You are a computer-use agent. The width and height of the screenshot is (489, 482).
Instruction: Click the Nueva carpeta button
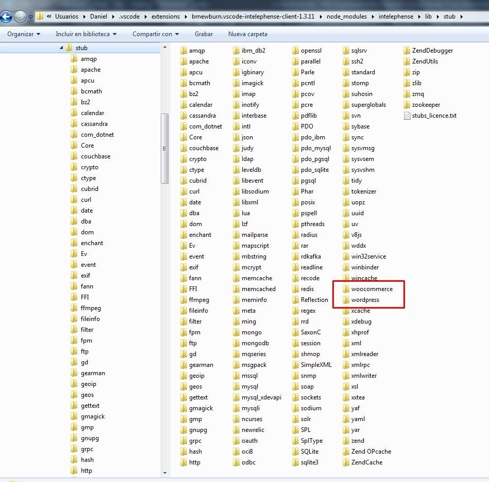pos(248,34)
